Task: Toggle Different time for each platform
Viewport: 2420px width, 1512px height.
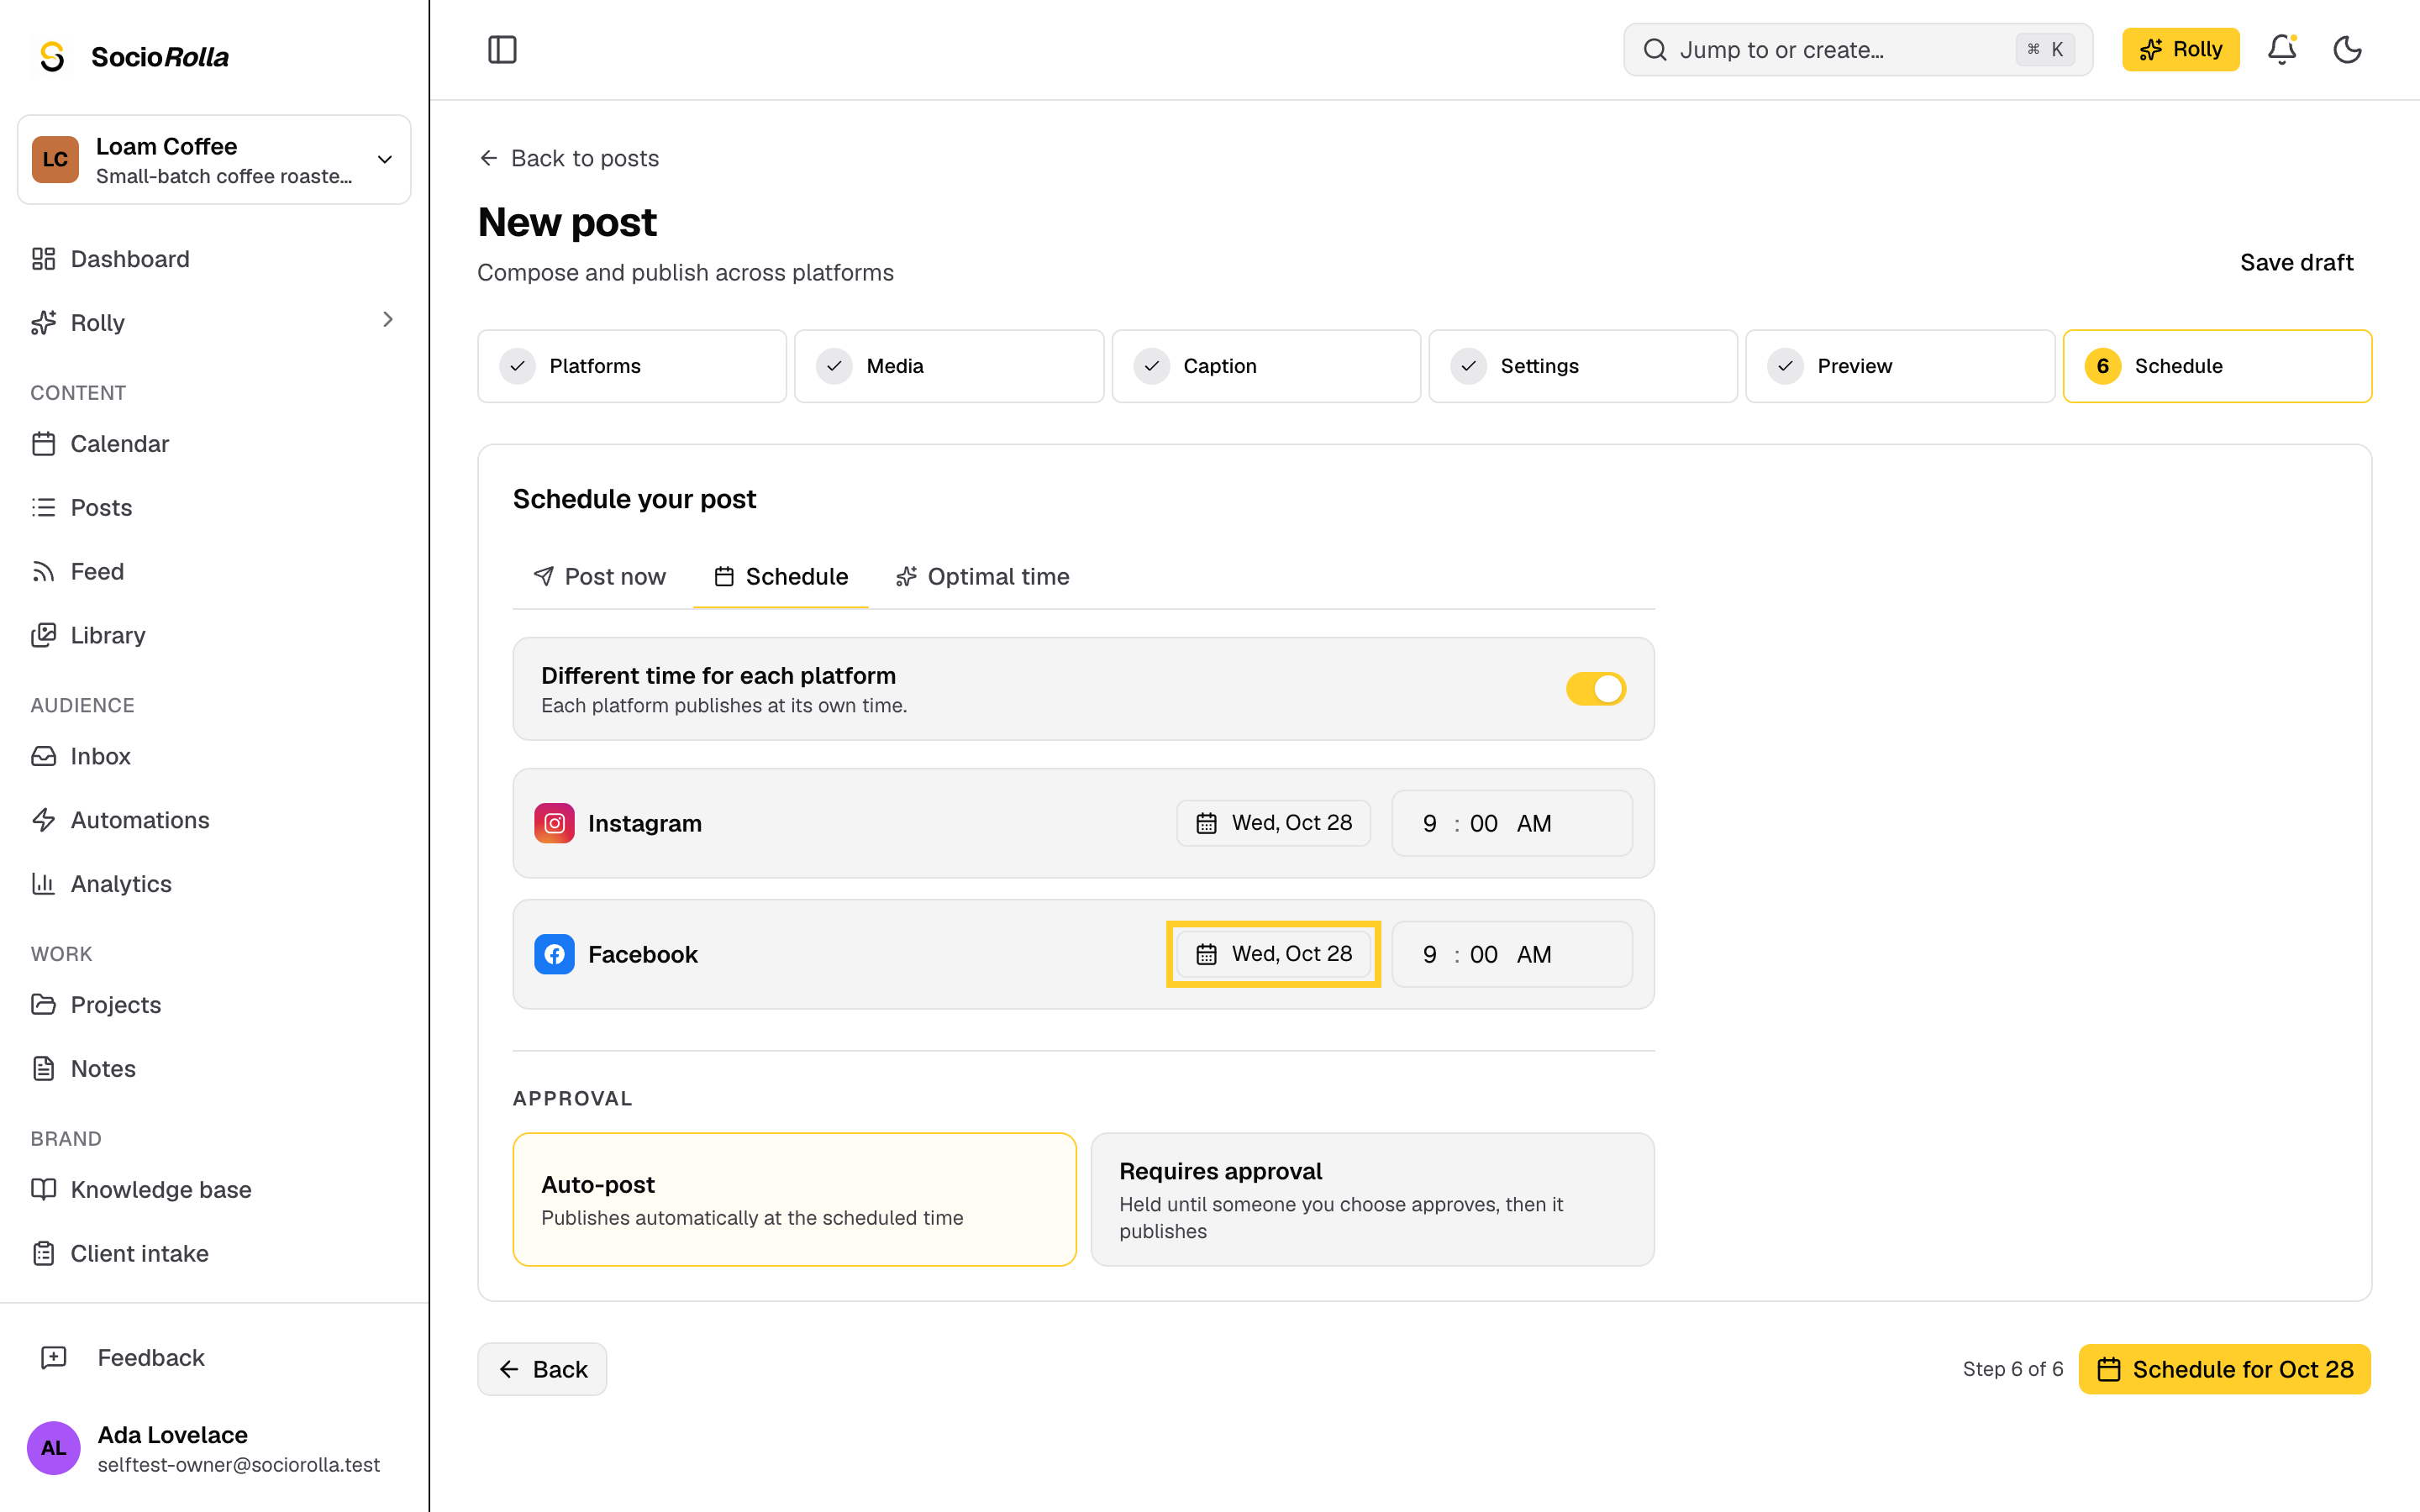Action: tap(1595, 689)
